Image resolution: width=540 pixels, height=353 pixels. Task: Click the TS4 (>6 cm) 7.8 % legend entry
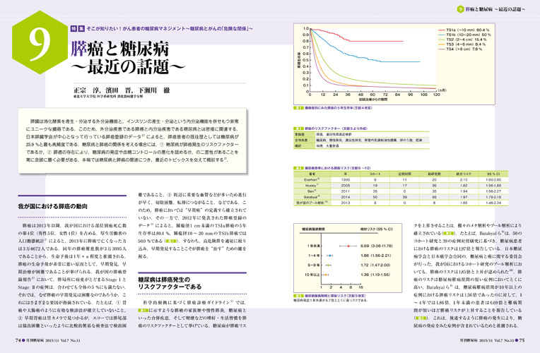[x=460, y=49]
